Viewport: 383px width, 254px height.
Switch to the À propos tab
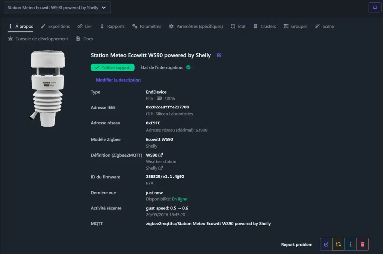pyautogui.click(x=21, y=27)
